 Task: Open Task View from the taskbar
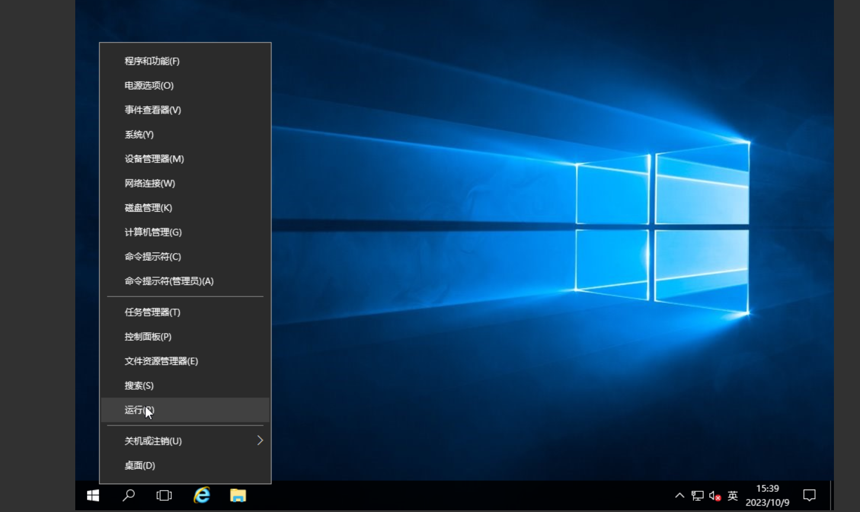[x=164, y=495]
